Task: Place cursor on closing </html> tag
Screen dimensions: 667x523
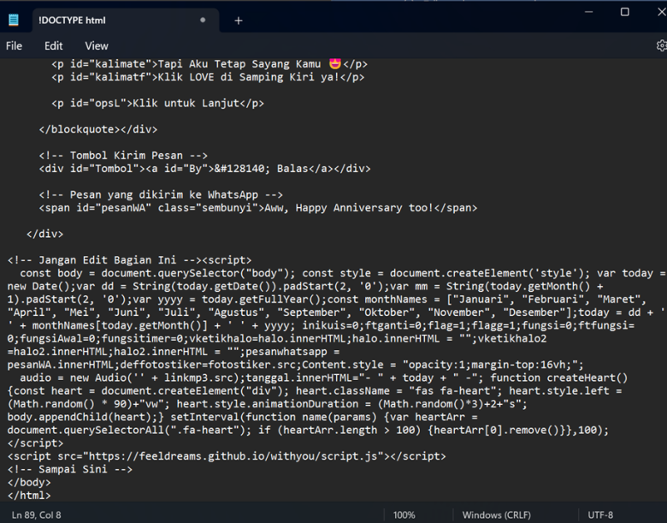Action: 29,495
